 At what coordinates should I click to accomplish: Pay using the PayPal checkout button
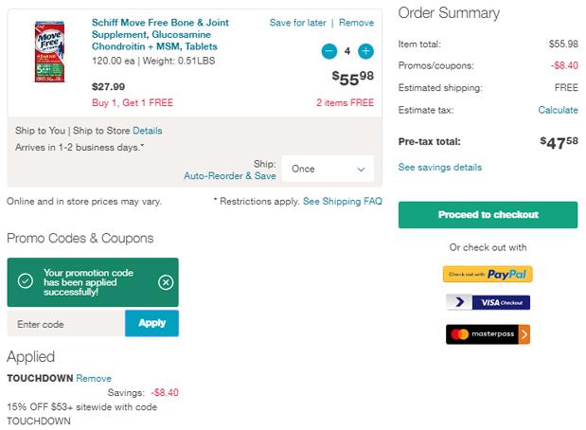pyautogui.click(x=488, y=274)
